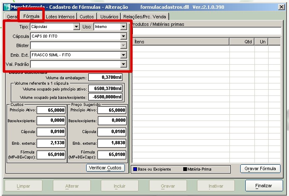Open the Relações/Prc. Venda tab

coord(144,17)
